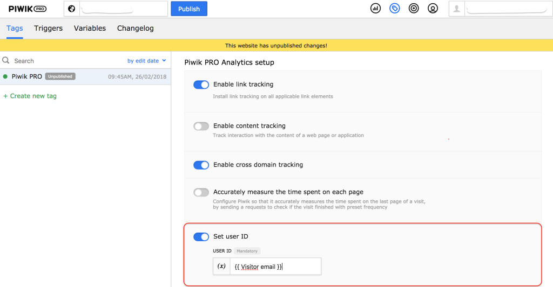Turn on Enable content tracking
Viewport: 553px width, 287px height.
tap(201, 126)
